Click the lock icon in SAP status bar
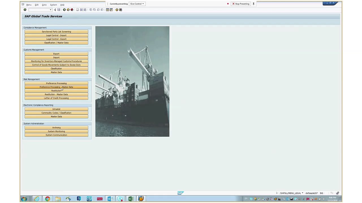The width and height of the screenshot is (362, 203). pos(337,193)
